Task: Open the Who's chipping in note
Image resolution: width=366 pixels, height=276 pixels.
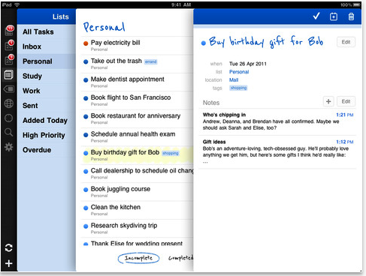Action: 277,121
